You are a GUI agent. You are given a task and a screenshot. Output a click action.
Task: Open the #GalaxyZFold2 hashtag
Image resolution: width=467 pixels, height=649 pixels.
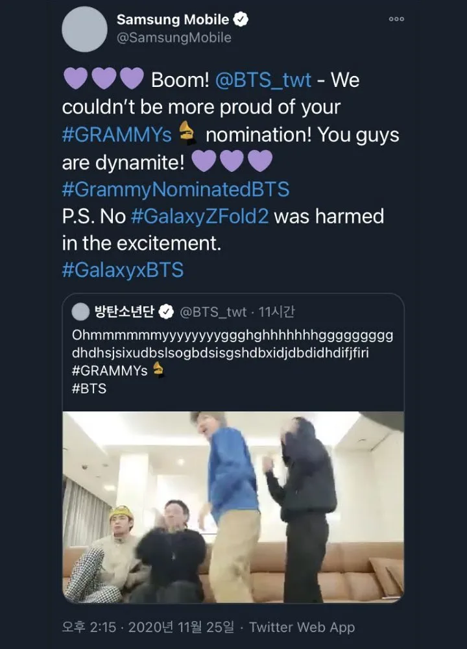(199, 216)
